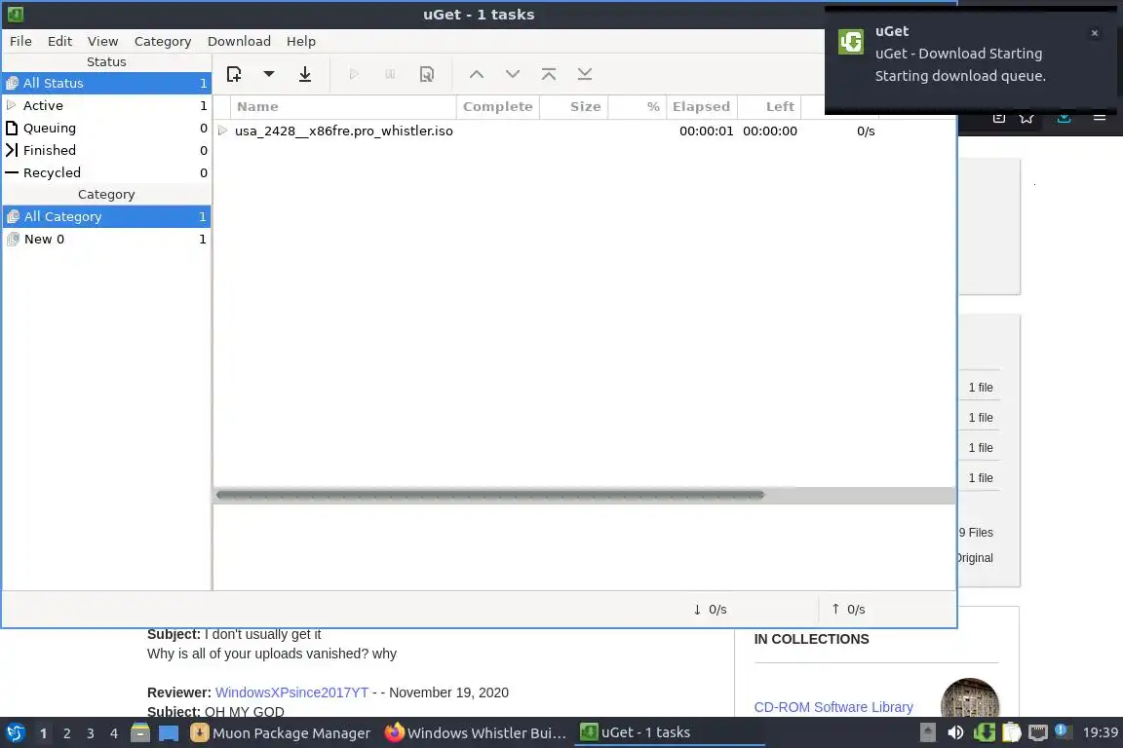This screenshot has height=748, width=1123.
Task: Open the file manager taskbar icon
Action: pos(140,732)
